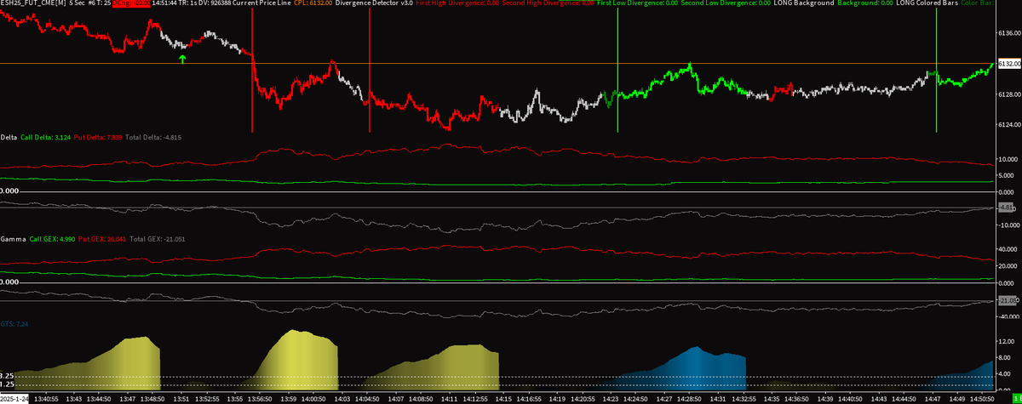Click the orange CPL: 6132.00 value

311,4
